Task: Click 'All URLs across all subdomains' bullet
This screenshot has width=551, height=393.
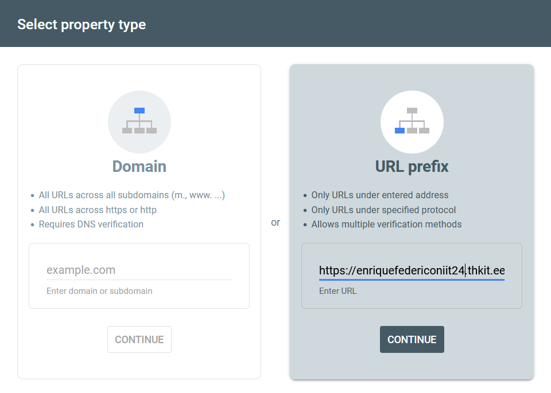Action: coord(131,195)
